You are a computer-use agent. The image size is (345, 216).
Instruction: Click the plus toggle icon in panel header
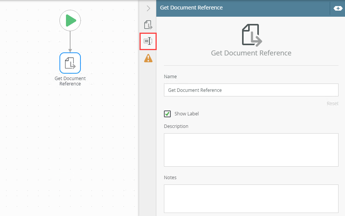[338, 8]
